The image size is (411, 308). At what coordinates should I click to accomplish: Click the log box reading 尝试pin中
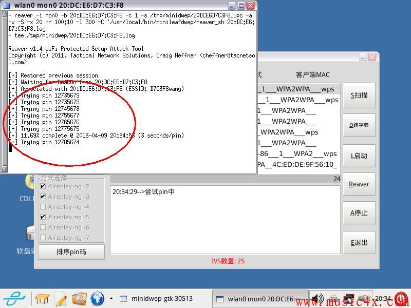[x=225, y=220]
